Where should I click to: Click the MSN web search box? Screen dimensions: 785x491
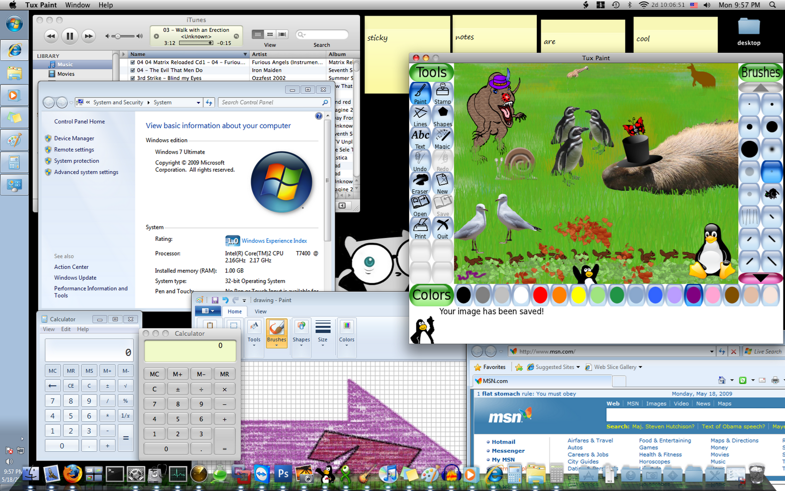[695, 415]
